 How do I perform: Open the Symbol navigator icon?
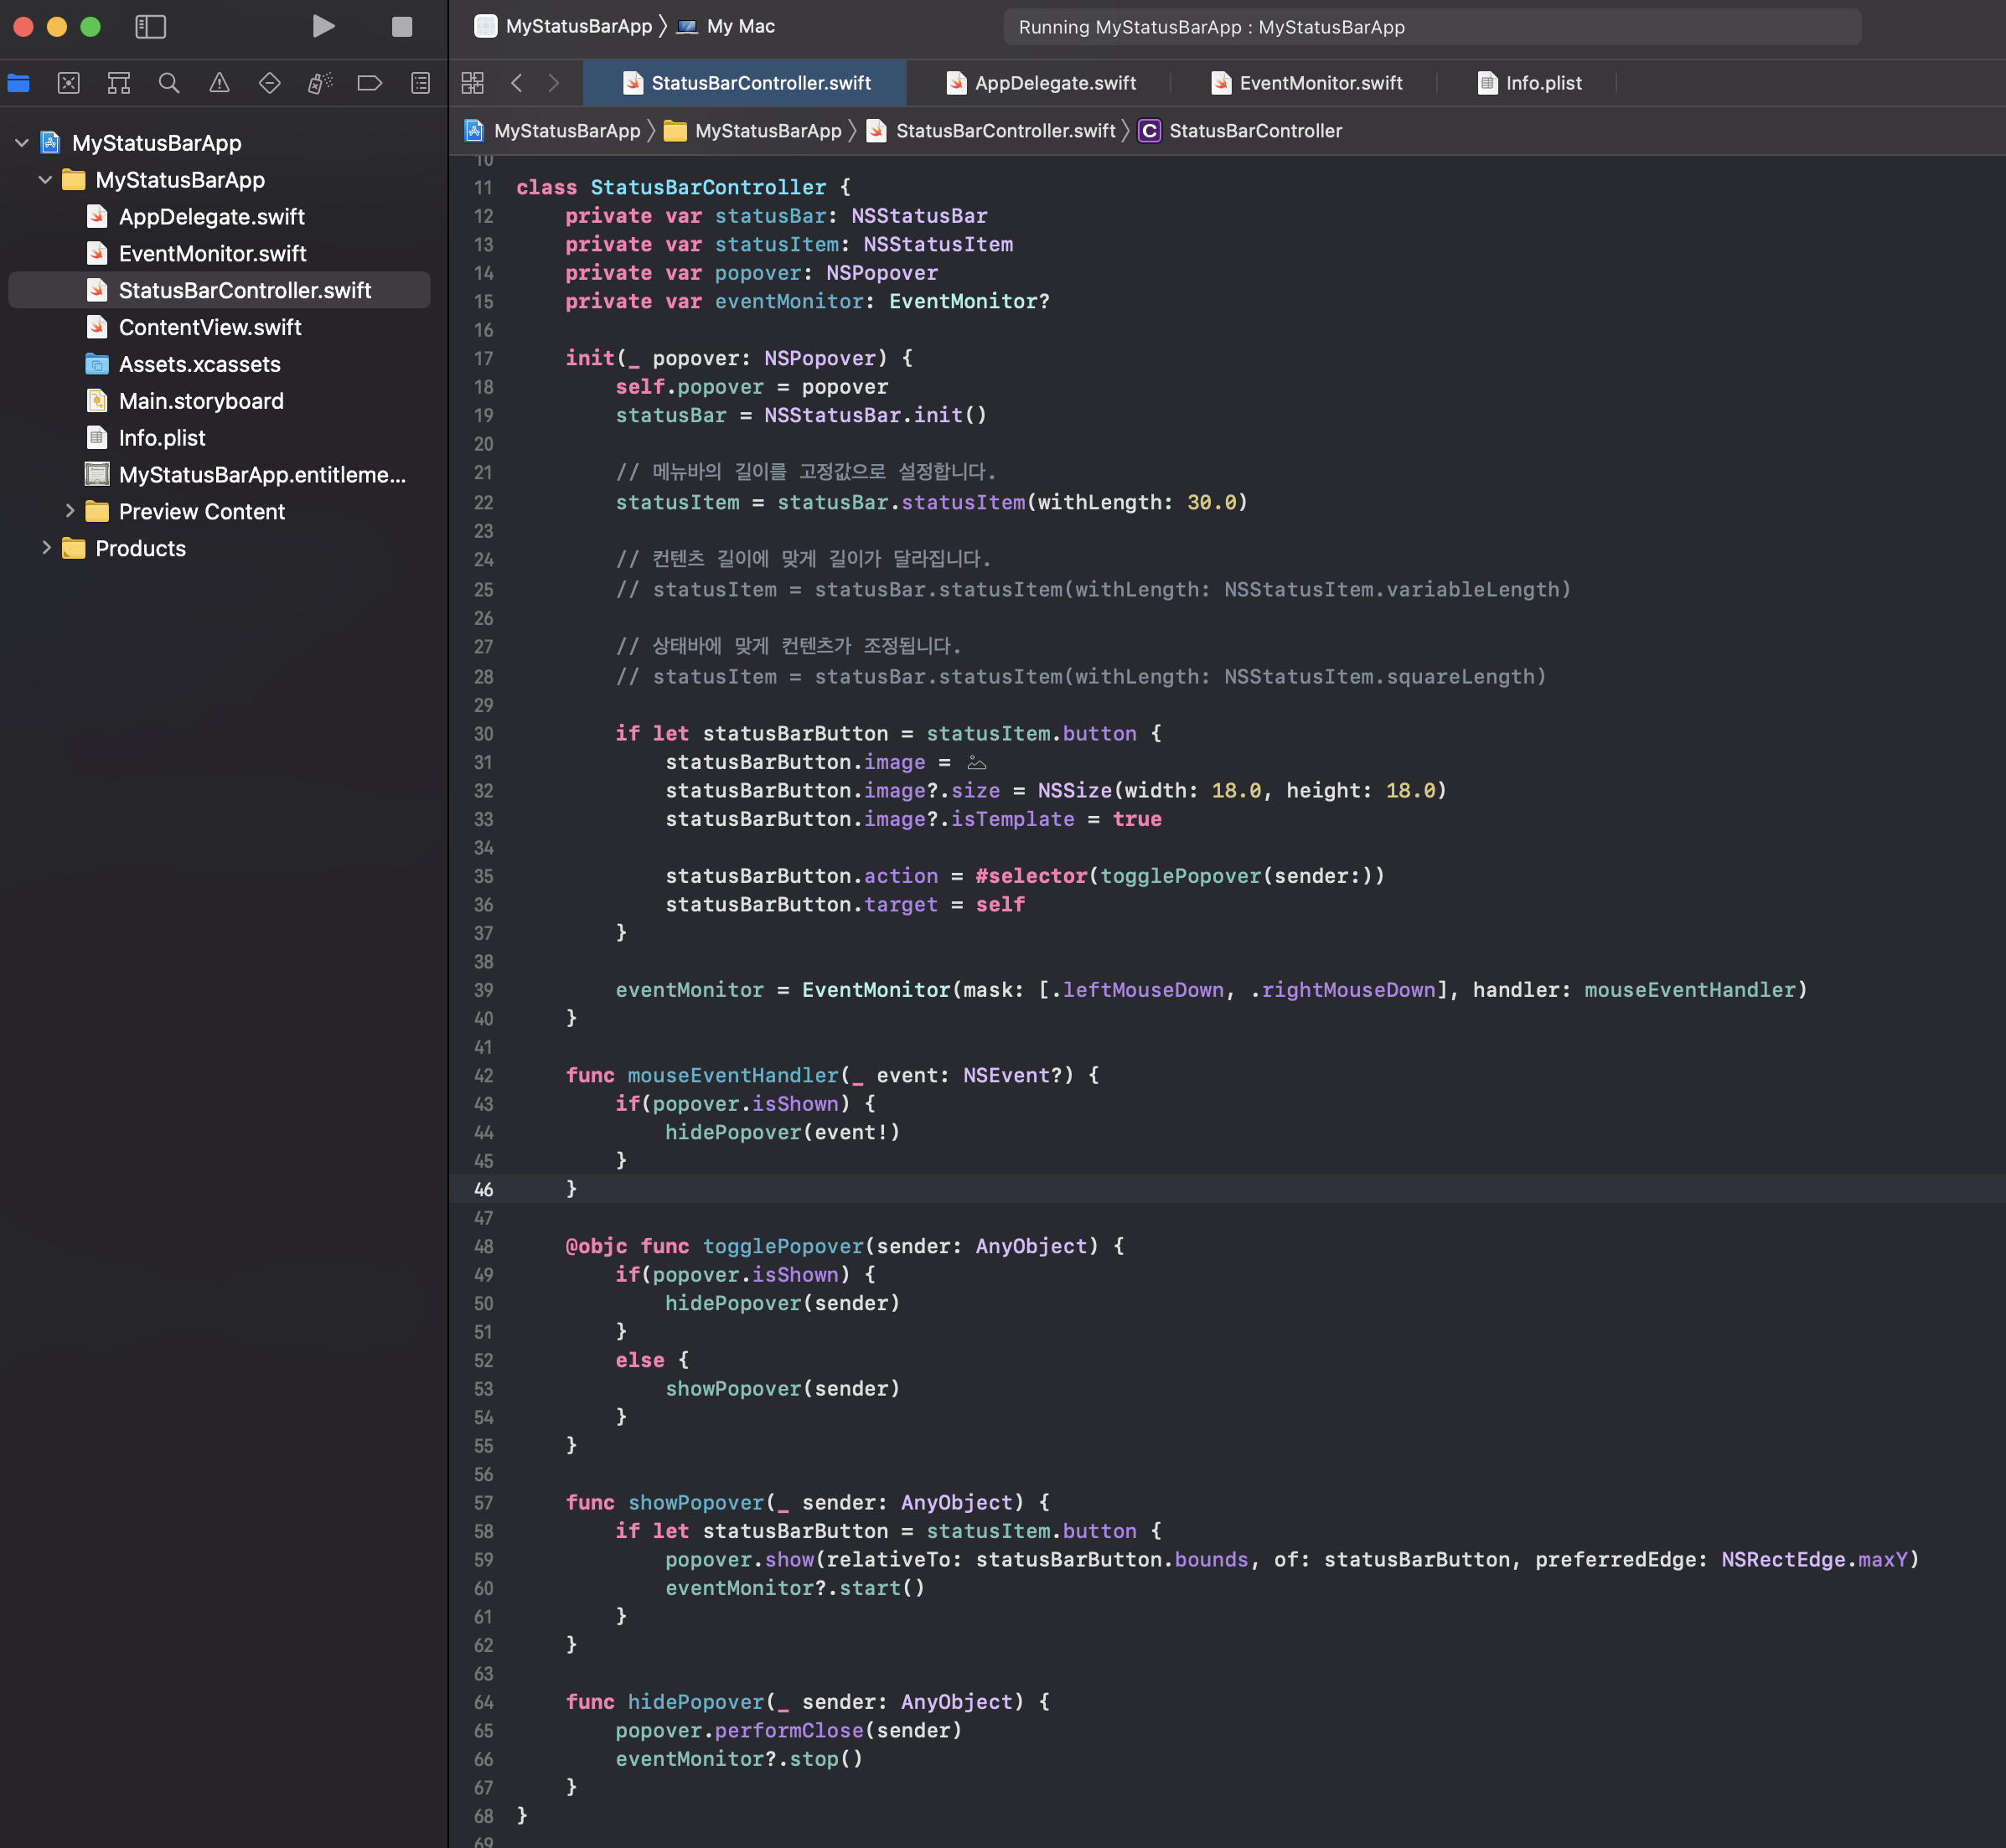pyautogui.click(x=119, y=83)
